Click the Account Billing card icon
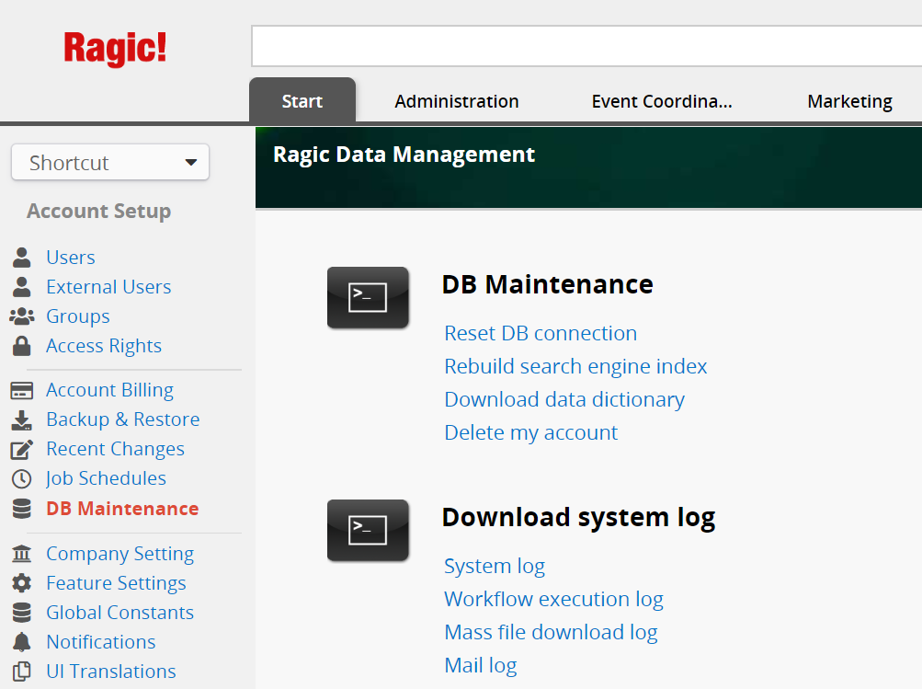This screenshot has height=689, width=922. click(x=22, y=390)
